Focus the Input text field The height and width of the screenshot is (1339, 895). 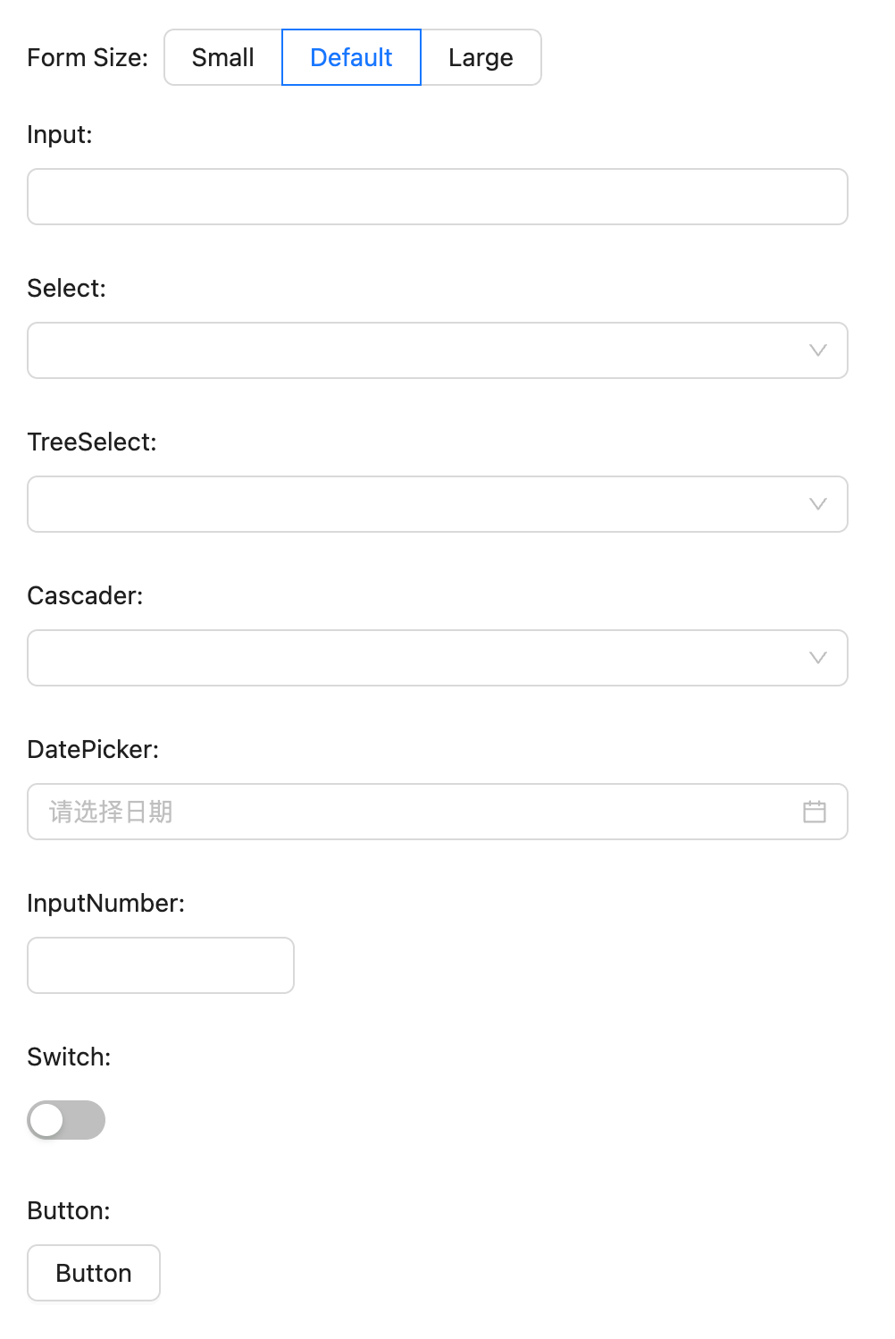438,197
